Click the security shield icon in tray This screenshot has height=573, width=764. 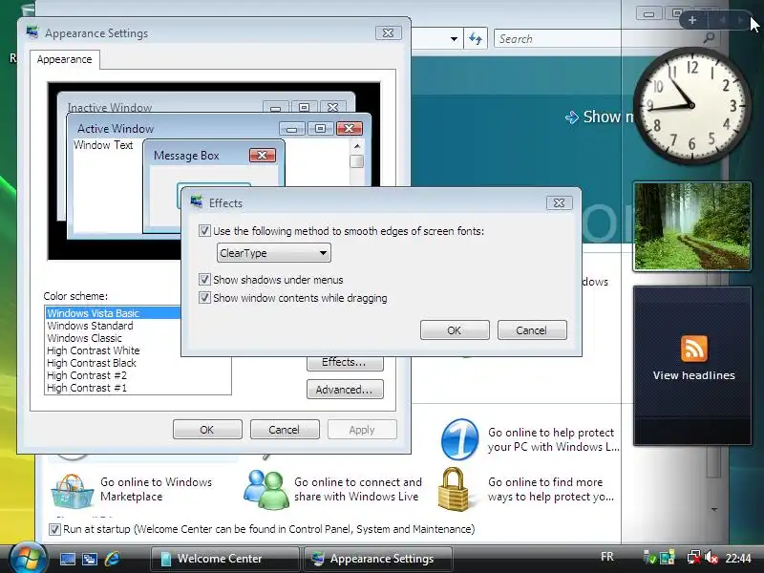(649, 557)
